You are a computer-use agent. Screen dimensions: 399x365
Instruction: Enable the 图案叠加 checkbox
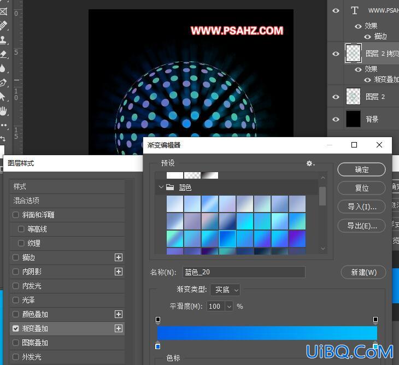15,343
